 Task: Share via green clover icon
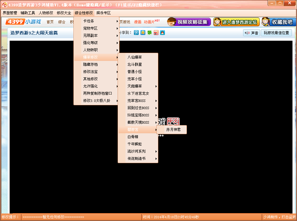(150, 33)
